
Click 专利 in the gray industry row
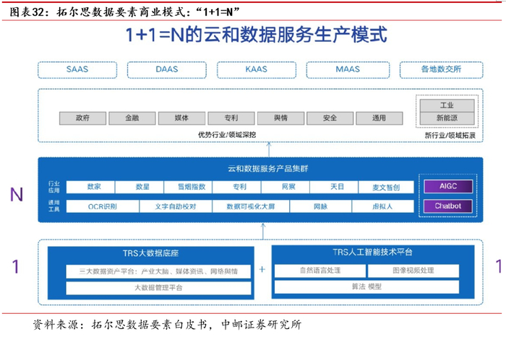231,118
